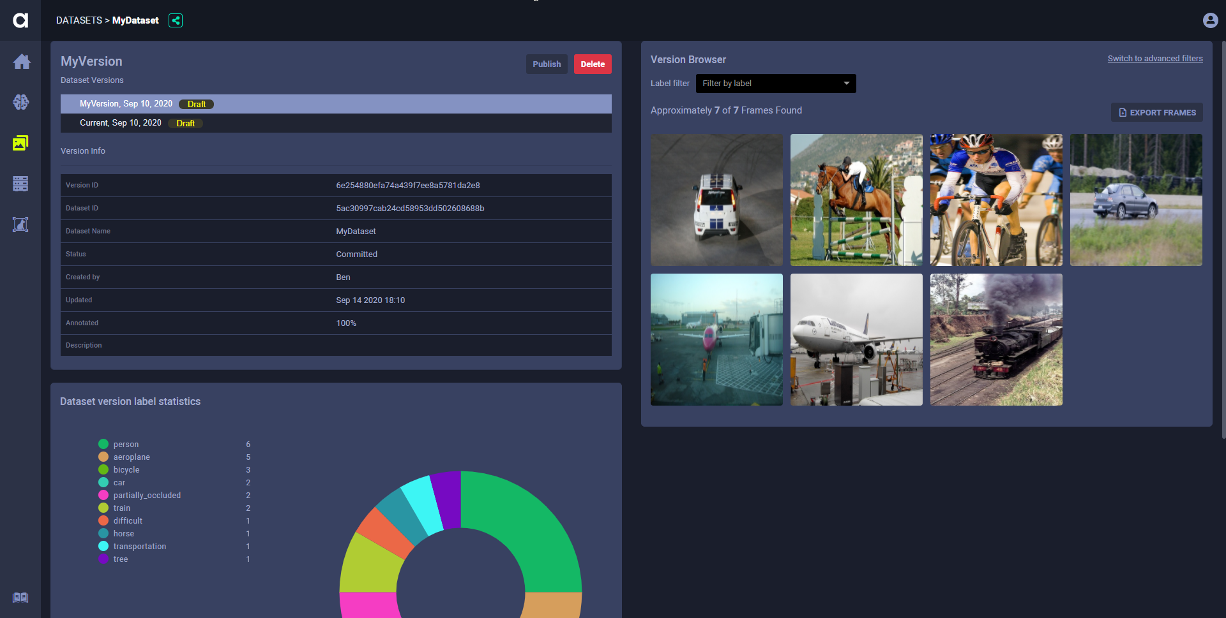The width and height of the screenshot is (1226, 618).
Task: Click the Publish button
Action: 547,64
